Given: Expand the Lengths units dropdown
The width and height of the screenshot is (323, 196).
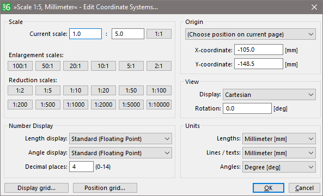Looking at the screenshot, I should (x=279, y=139).
